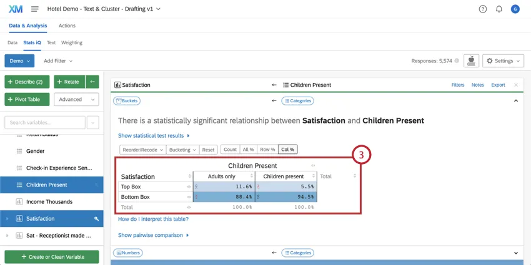Open the user account avatar
The image size is (531, 265).
(x=515, y=9)
